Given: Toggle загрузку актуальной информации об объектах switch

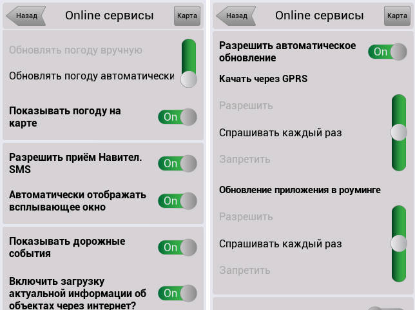Looking at the screenshot, I should pos(177,293).
